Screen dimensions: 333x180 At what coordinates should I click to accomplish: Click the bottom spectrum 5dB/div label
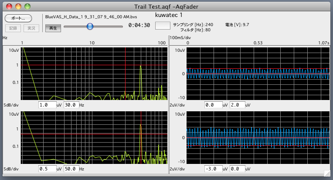[11, 169]
